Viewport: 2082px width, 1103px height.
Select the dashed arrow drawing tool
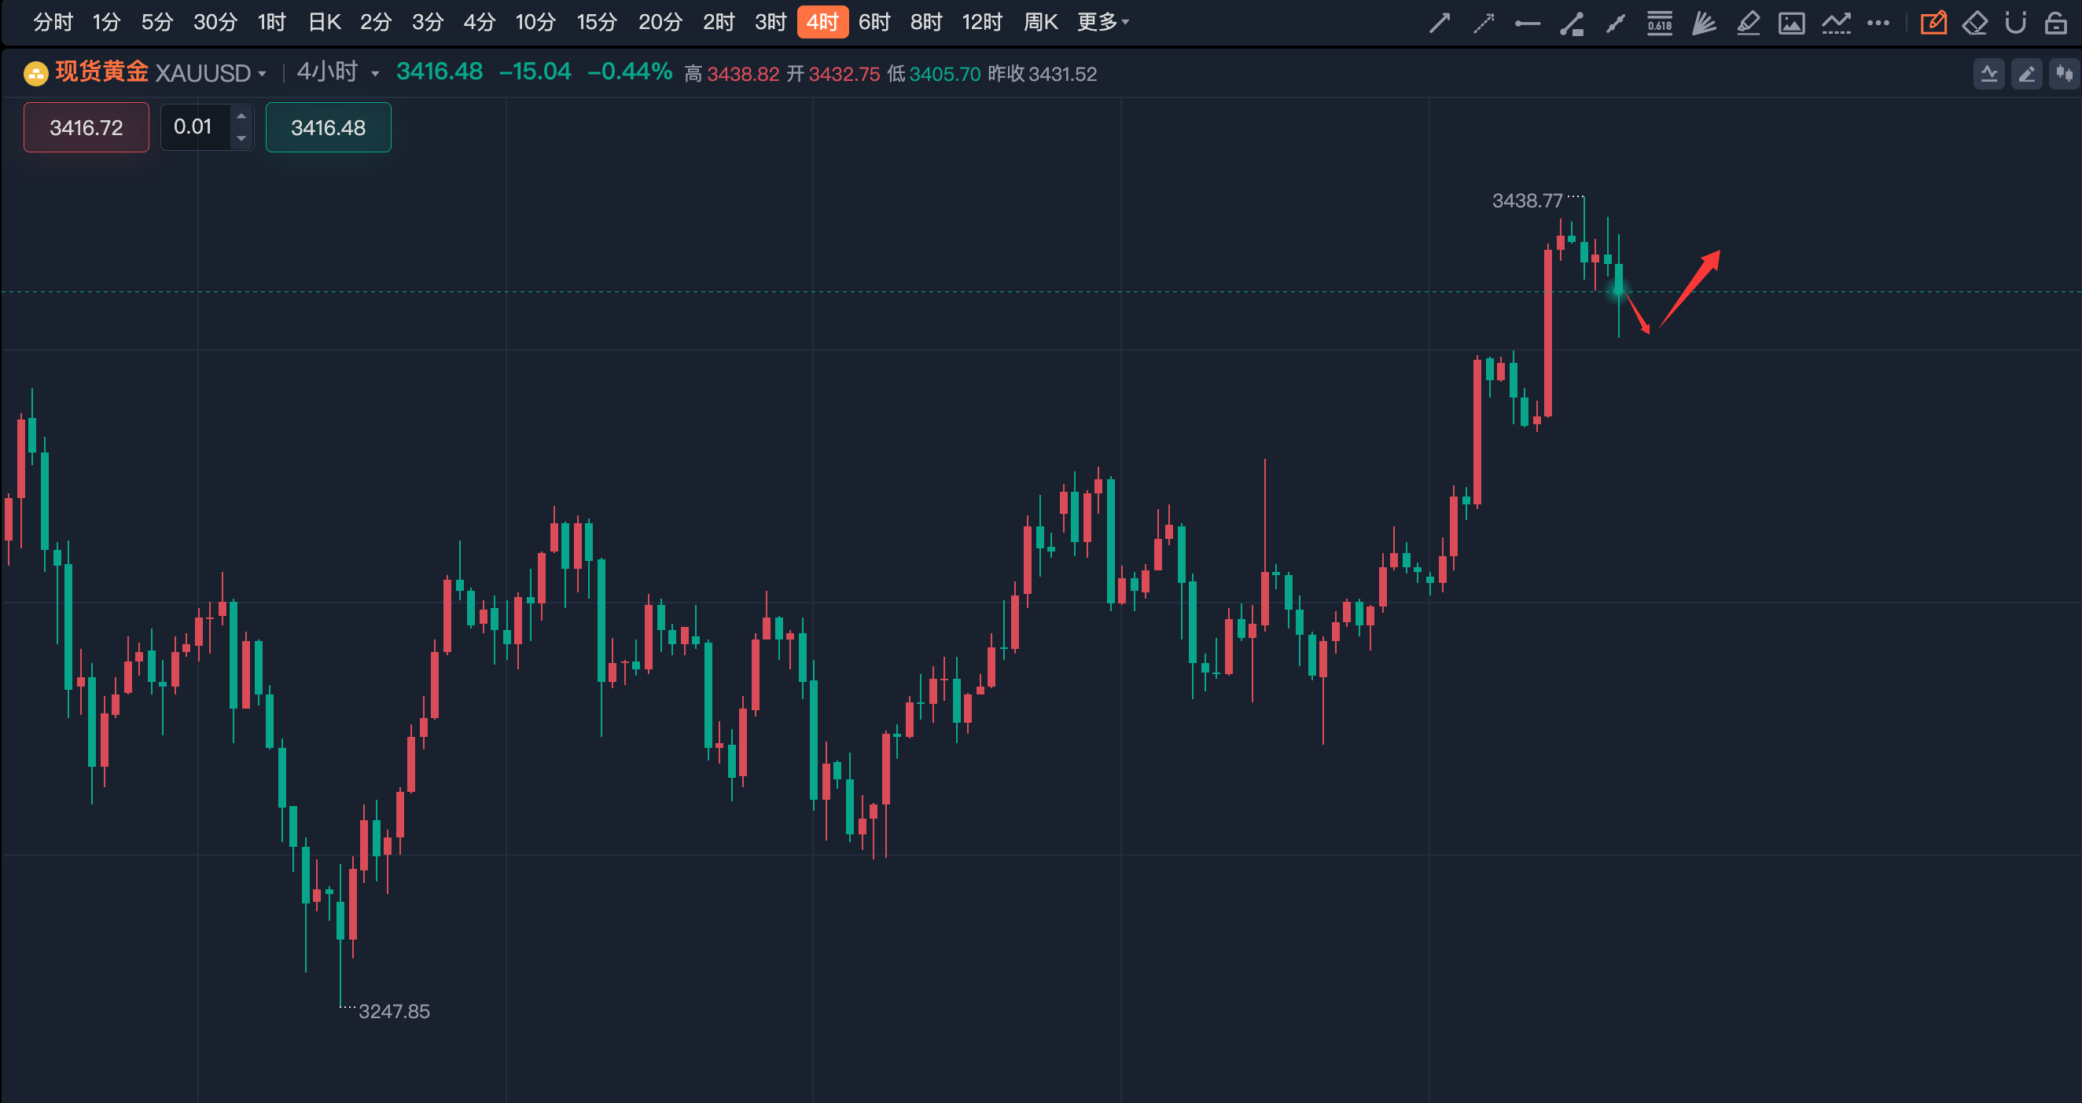[x=1483, y=23]
